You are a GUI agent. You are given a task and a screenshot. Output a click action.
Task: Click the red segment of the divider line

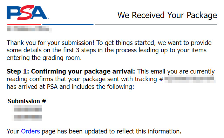(x=24, y=24)
